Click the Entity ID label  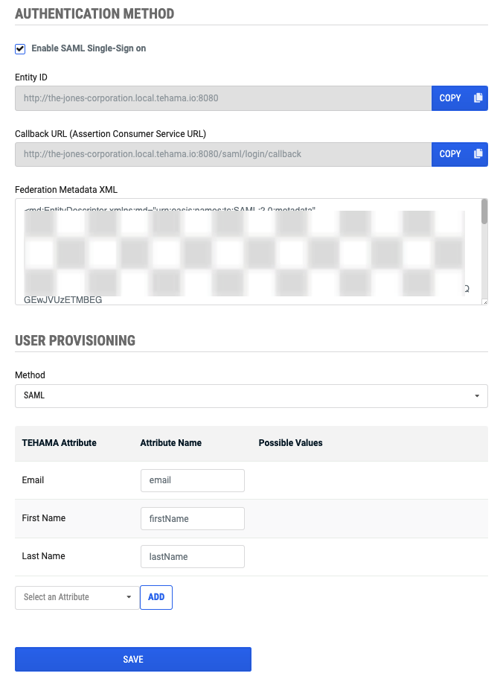point(31,77)
